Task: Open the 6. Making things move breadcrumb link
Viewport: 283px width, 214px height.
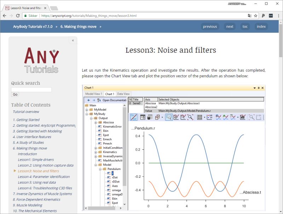Action: tap(78, 26)
